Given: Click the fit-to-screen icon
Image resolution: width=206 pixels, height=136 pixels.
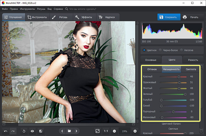Looking at the screenshot, I should 97,131.
